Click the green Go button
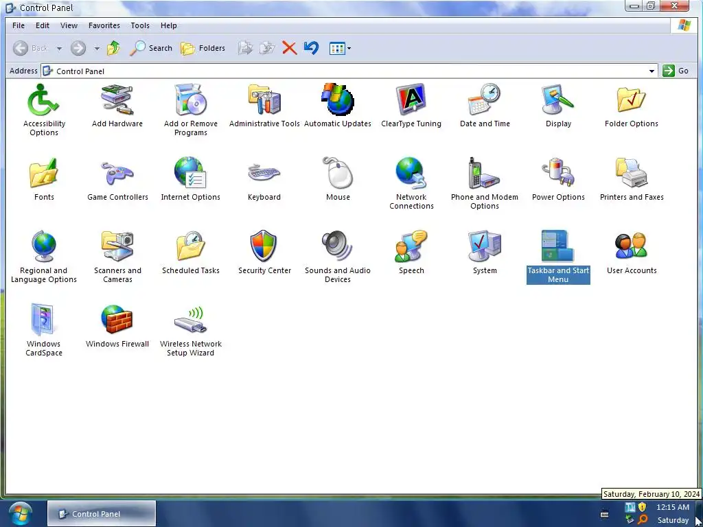This screenshot has height=527, width=703. click(676, 71)
